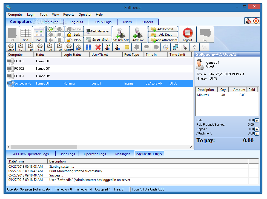Switch to the Log outs tab
This screenshot has width=267, height=199.
click(x=76, y=22)
